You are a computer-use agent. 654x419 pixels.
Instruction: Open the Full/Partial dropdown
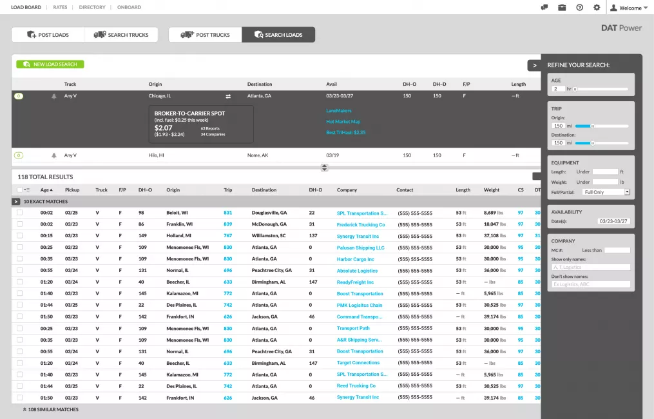pos(606,192)
